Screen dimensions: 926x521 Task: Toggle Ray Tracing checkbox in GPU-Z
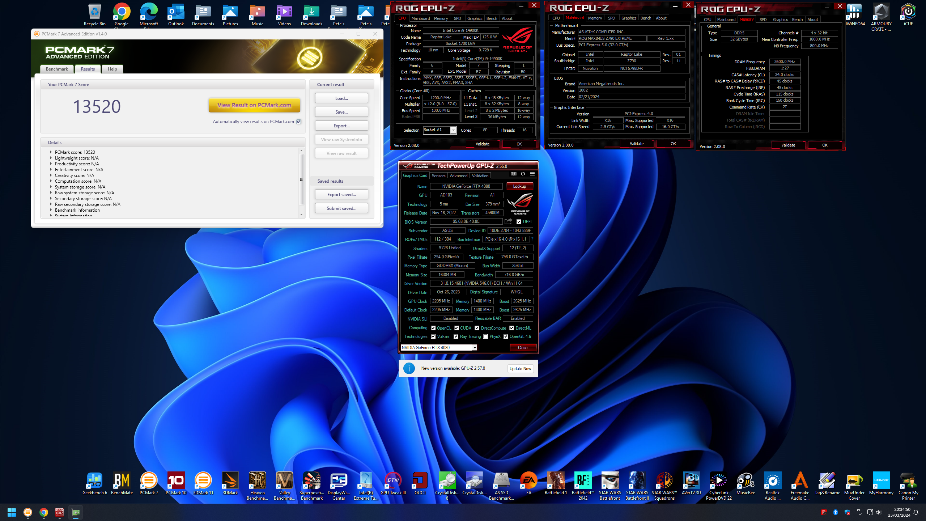[x=456, y=336]
